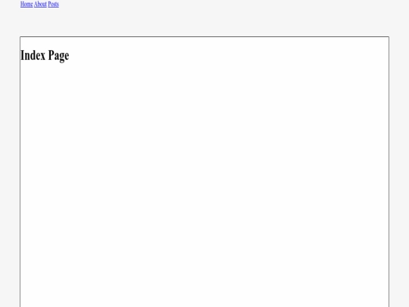Select the middle navigation item About
The image size is (409, 307).
(40, 5)
